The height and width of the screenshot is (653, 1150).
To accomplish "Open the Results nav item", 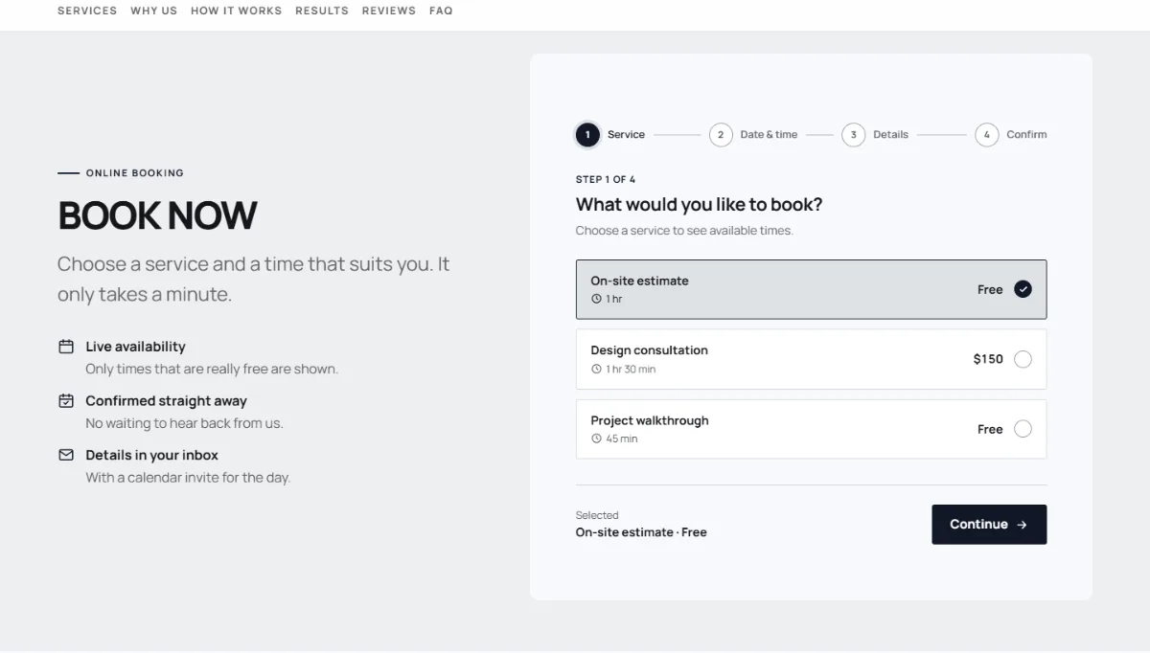I will (x=322, y=11).
